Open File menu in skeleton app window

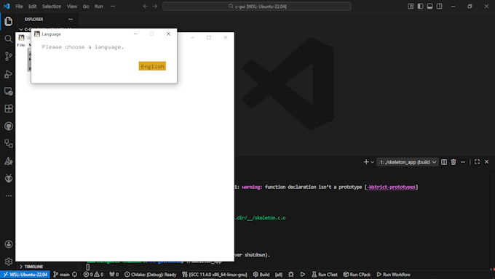coord(21,45)
